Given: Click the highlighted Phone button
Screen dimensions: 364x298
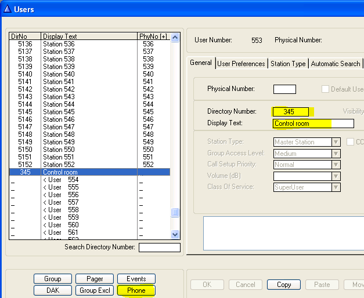Looking at the screenshot, I should [x=136, y=290].
